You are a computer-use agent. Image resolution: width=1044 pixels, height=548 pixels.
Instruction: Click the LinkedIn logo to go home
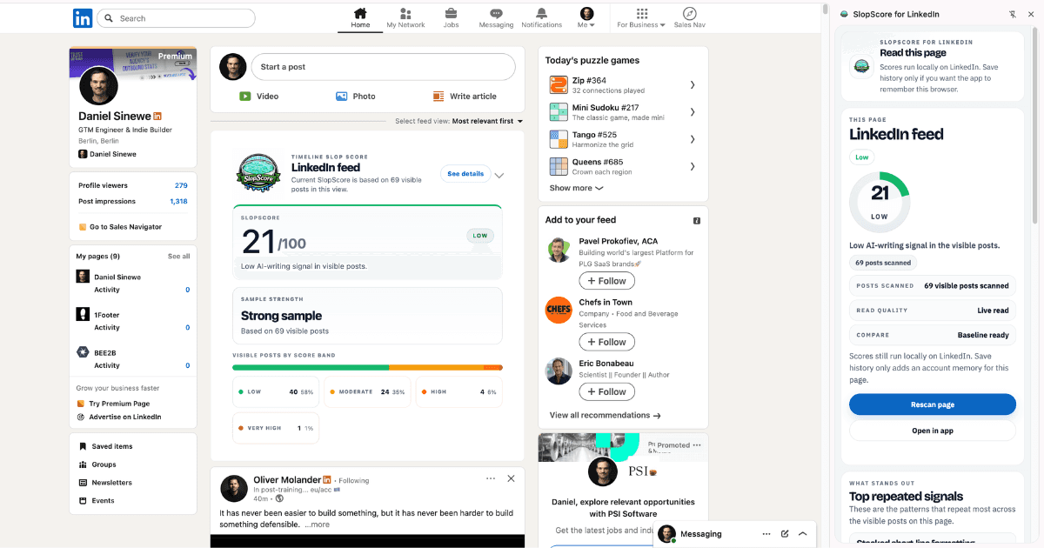tap(82, 17)
